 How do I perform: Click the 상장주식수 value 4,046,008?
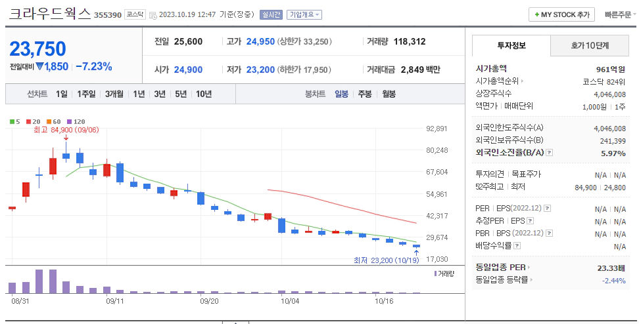[609, 94]
